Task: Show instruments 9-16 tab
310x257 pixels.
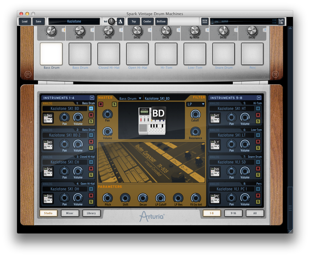Action: click(233, 213)
